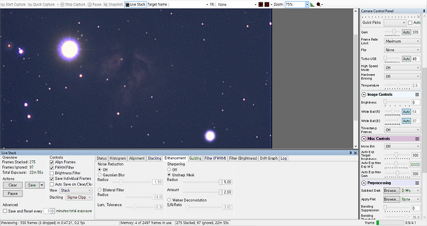This screenshot has height=226, width=427.
Task: Open the Preprocessing section menu icon
Action: (x=417, y=183)
